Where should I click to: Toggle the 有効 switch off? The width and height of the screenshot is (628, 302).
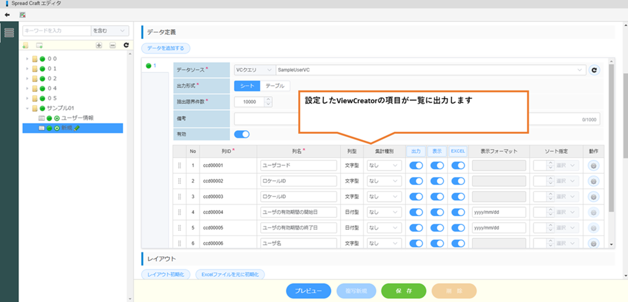242,134
